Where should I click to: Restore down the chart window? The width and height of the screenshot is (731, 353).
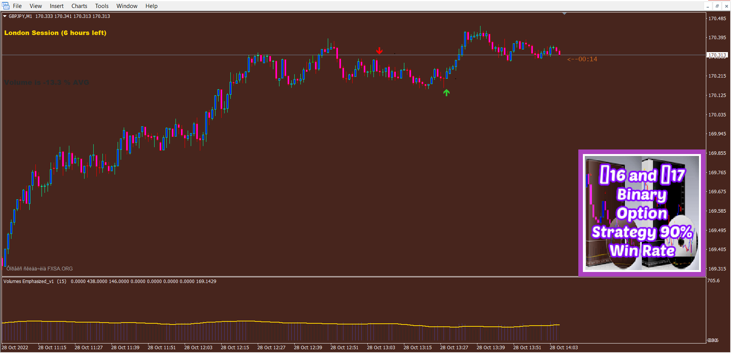(x=717, y=6)
